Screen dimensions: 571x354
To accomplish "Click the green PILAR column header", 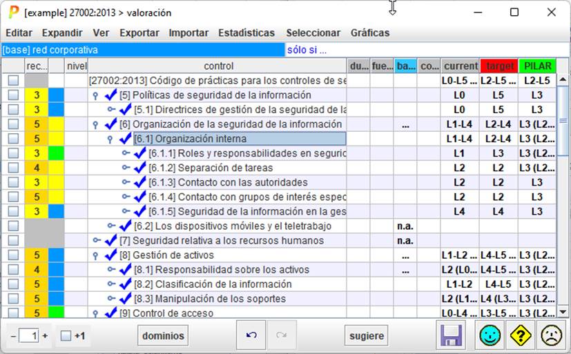I will [x=537, y=66].
